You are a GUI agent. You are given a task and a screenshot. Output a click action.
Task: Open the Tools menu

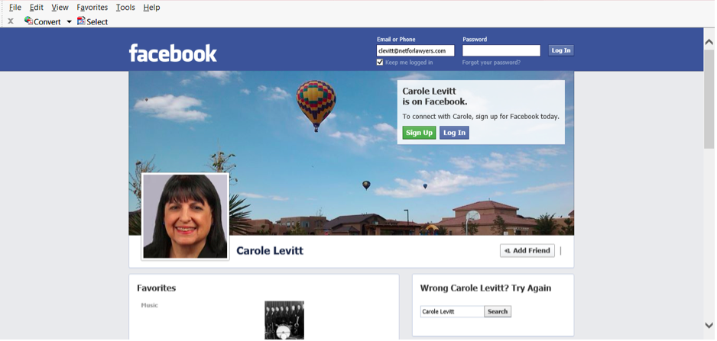(x=125, y=8)
